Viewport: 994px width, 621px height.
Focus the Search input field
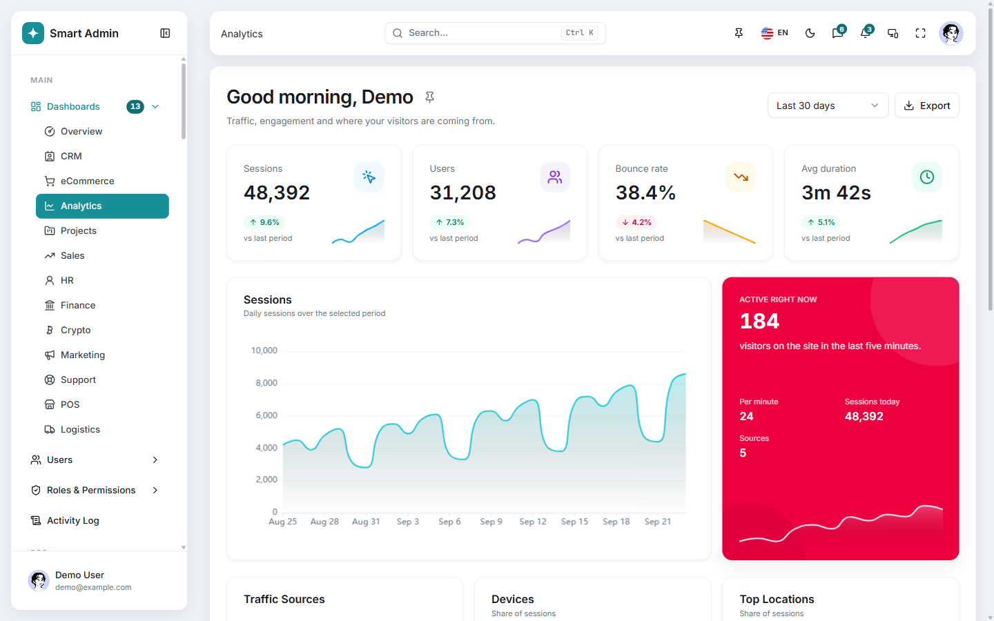495,33
